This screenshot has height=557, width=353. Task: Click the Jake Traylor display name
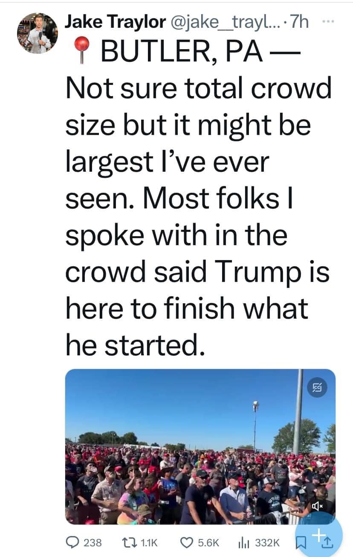(115, 21)
